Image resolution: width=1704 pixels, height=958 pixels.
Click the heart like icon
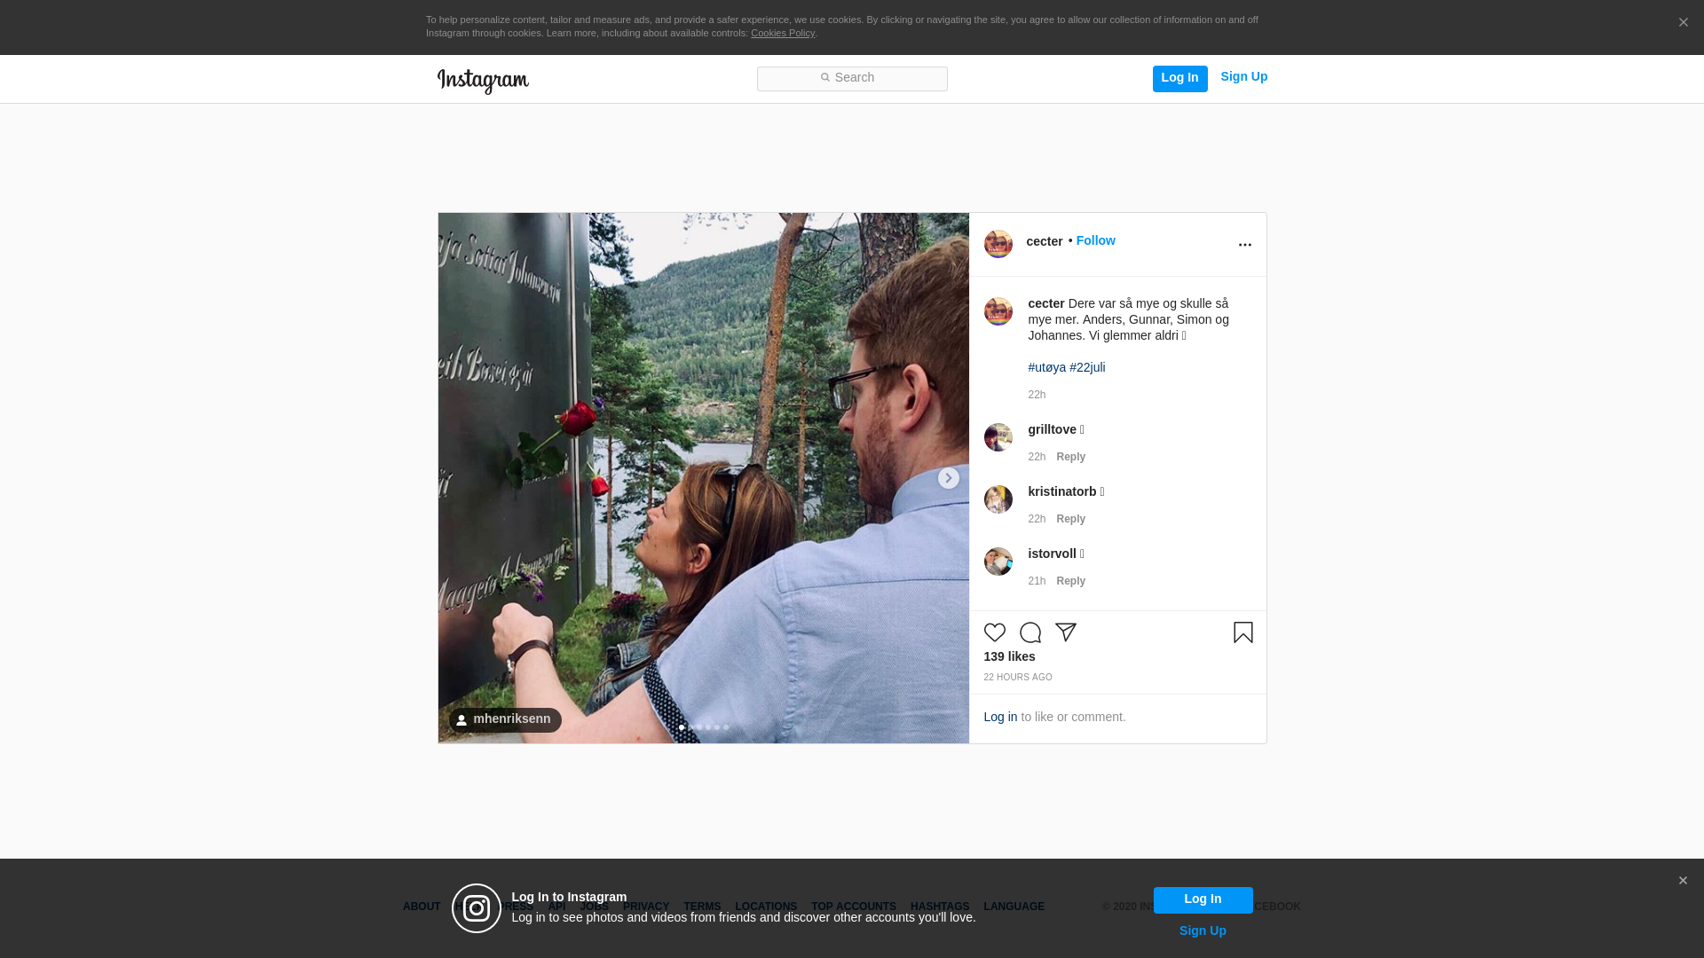[x=994, y=632]
